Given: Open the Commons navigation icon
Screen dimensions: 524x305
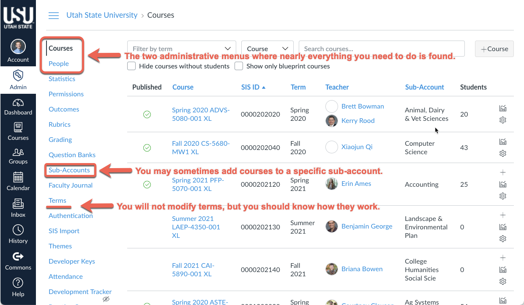Looking at the screenshot, I should (18, 256).
